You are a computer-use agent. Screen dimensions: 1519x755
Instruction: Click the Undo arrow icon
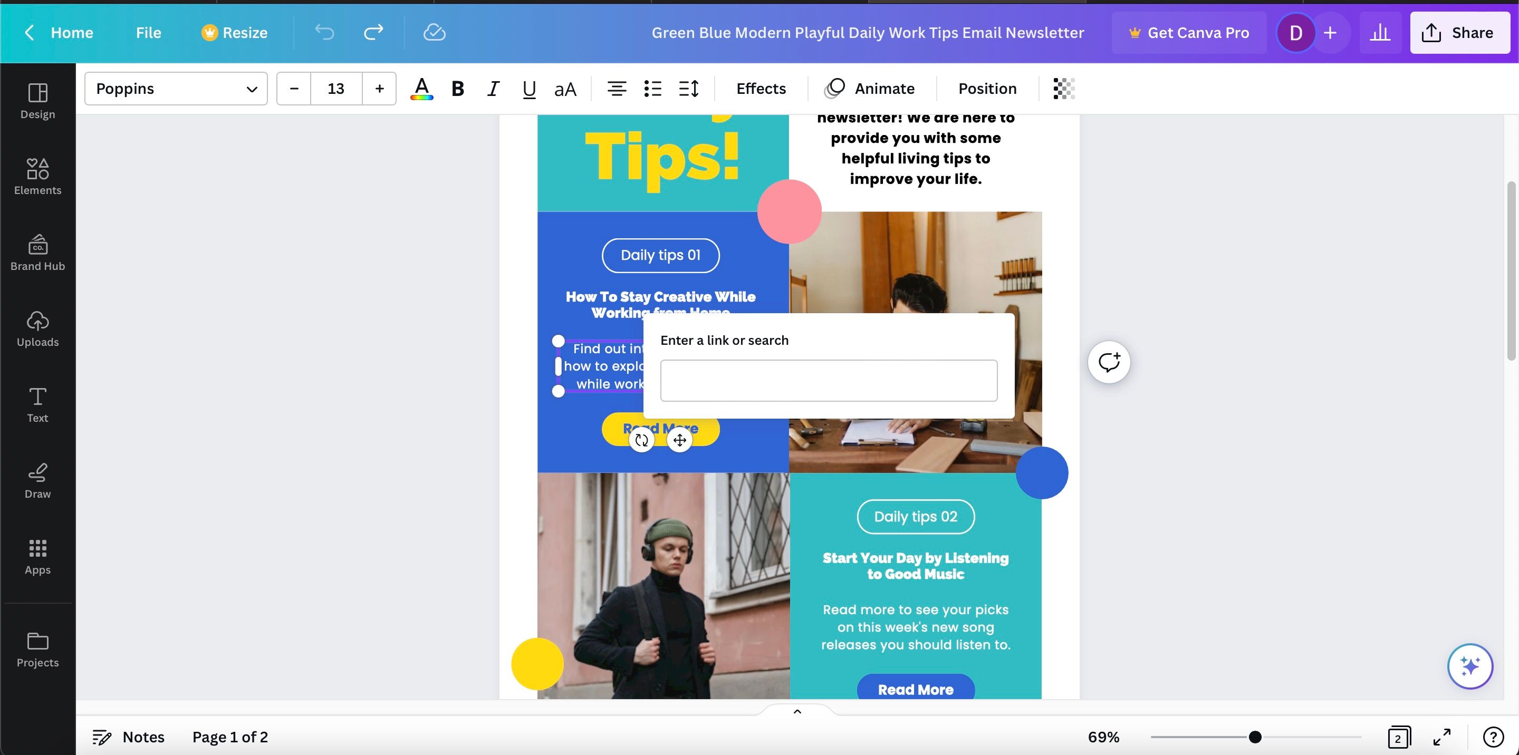[326, 33]
